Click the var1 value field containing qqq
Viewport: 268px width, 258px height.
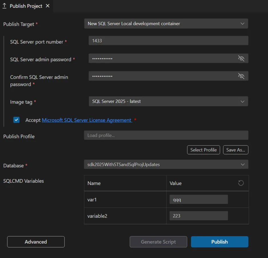[x=199, y=199]
